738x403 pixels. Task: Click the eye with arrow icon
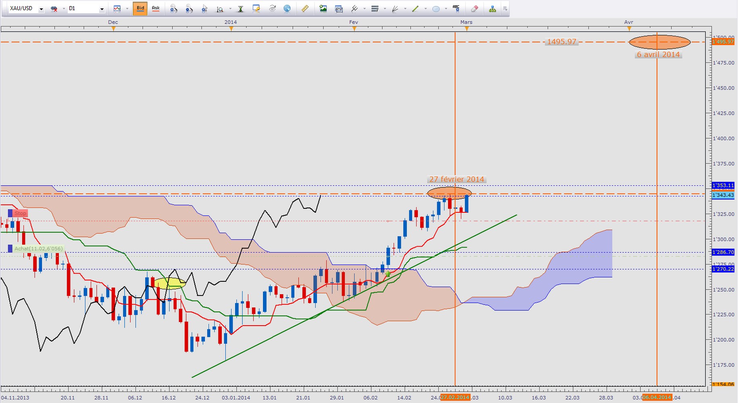pyautogui.click(x=272, y=8)
